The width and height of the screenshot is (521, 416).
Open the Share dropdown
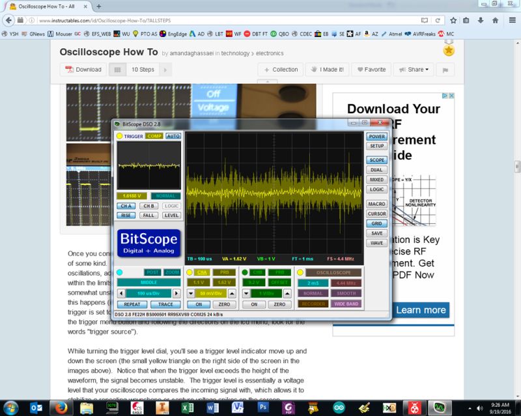click(414, 70)
